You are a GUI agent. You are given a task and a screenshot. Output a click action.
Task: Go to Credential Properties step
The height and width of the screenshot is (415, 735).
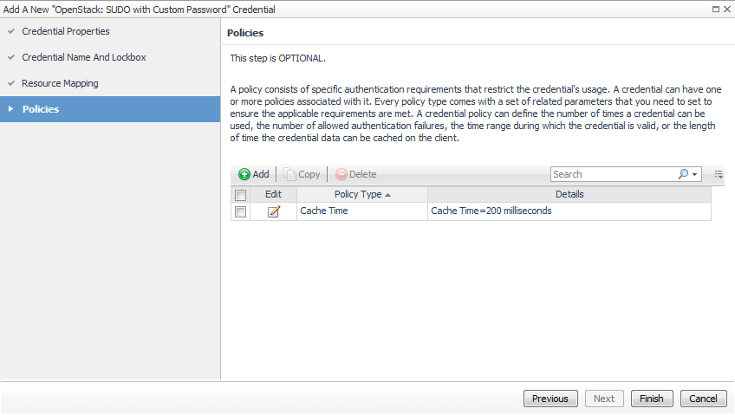pyautogui.click(x=66, y=31)
